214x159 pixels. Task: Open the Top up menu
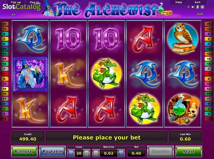coord(16,2)
